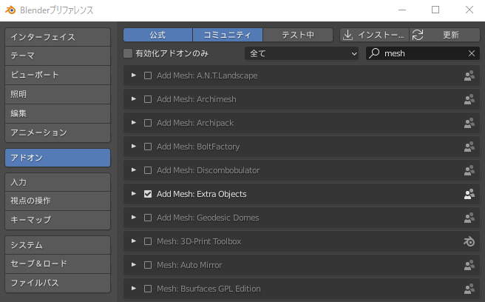Viewport: 485px width, 302px height.
Task: Expand Archimesh addon details
Action: pyautogui.click(x=134, y=98)
